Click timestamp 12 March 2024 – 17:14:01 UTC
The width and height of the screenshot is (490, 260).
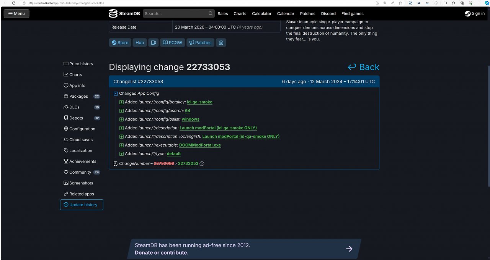pyautogui.click(x=342, y=81)
